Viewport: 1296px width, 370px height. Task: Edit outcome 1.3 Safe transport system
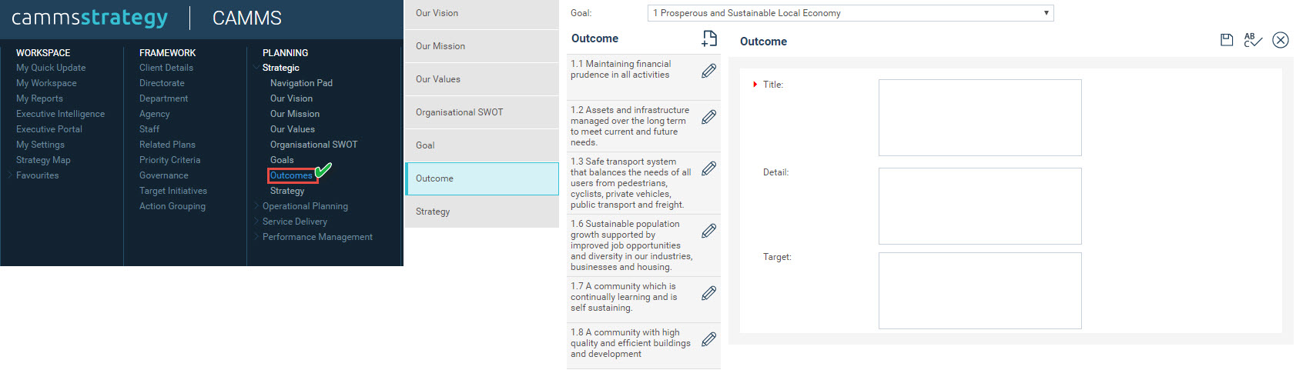(709, 168)
